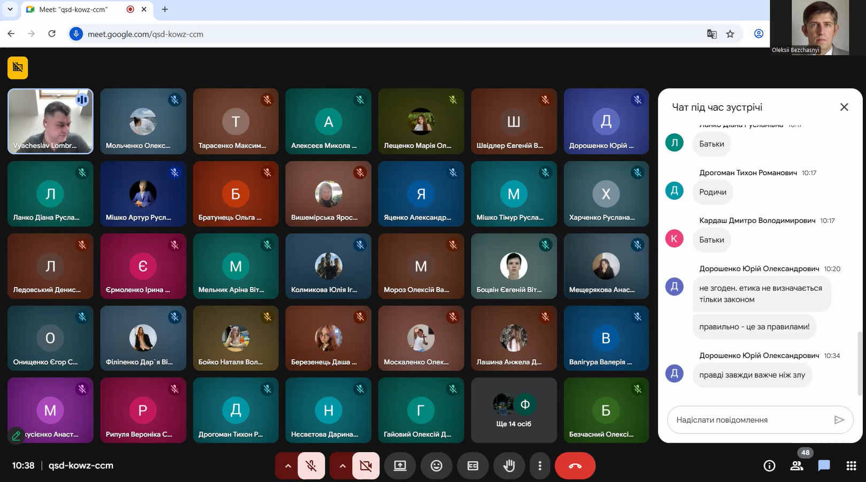This screenshot has width=866, height=482.
Task: Click the send message arrow
Action: click(x=839, y=420)
